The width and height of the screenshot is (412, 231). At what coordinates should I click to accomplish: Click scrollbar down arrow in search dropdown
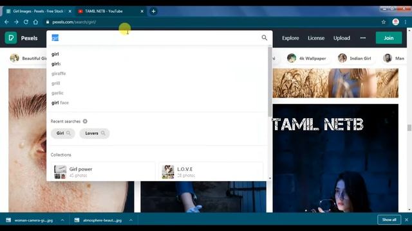pos(270,178)
